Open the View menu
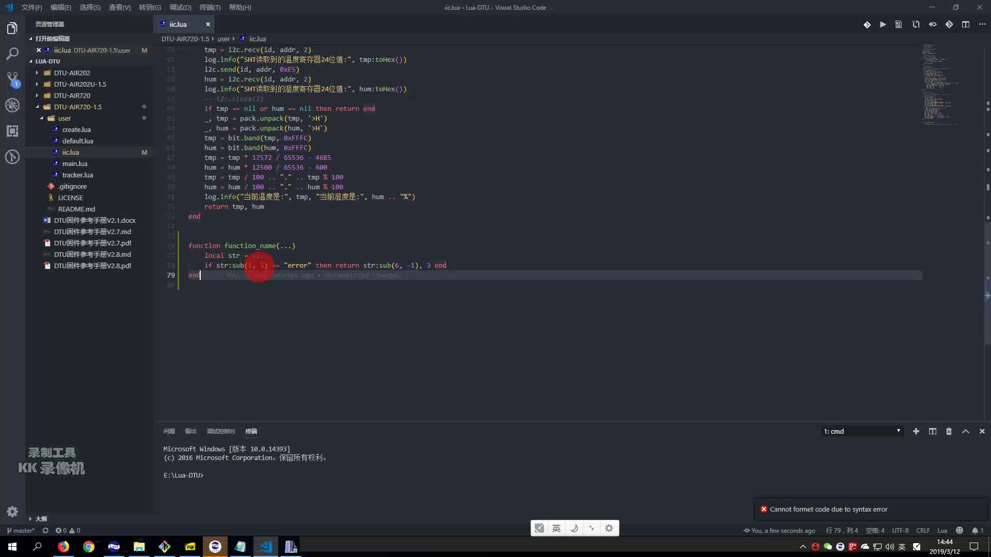This screenshot has height=557, width=991. pyautogui.click(x=120, y=7)
